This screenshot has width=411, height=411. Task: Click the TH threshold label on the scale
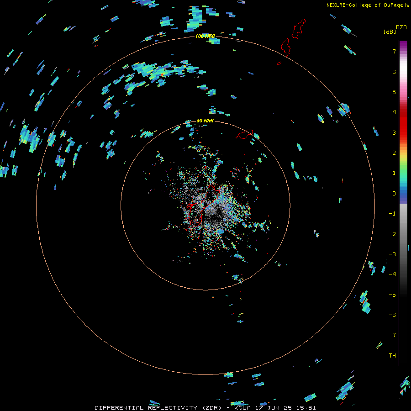tap(392, 356)
